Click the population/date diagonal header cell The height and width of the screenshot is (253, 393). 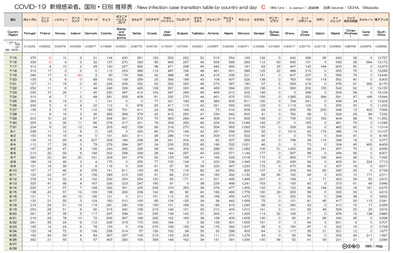click(13, 46)
